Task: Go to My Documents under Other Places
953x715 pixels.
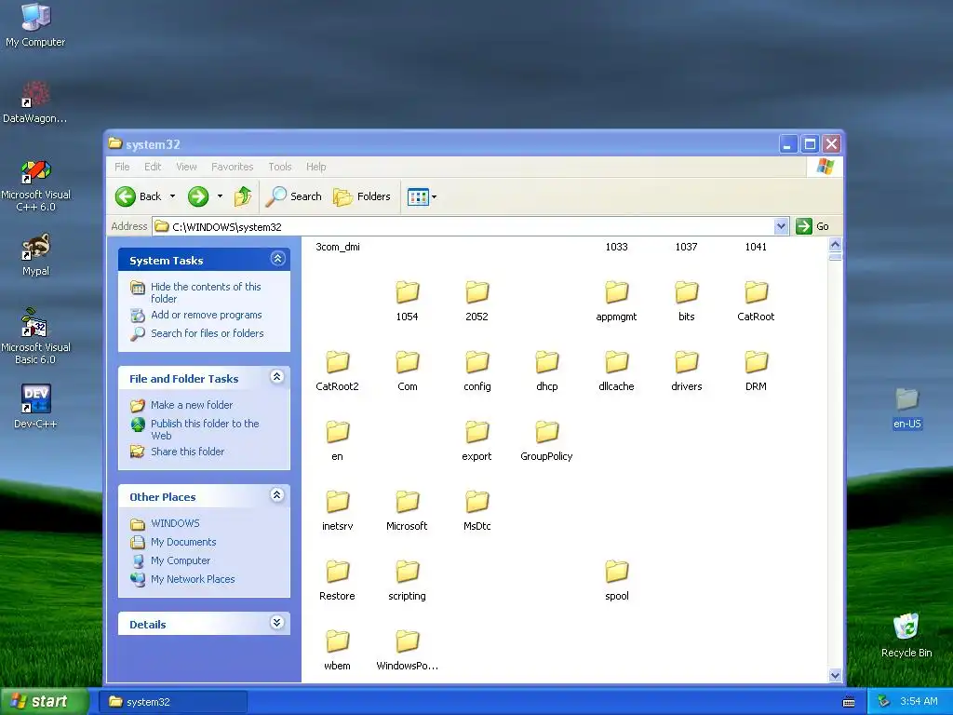Action: coord(183,542)
